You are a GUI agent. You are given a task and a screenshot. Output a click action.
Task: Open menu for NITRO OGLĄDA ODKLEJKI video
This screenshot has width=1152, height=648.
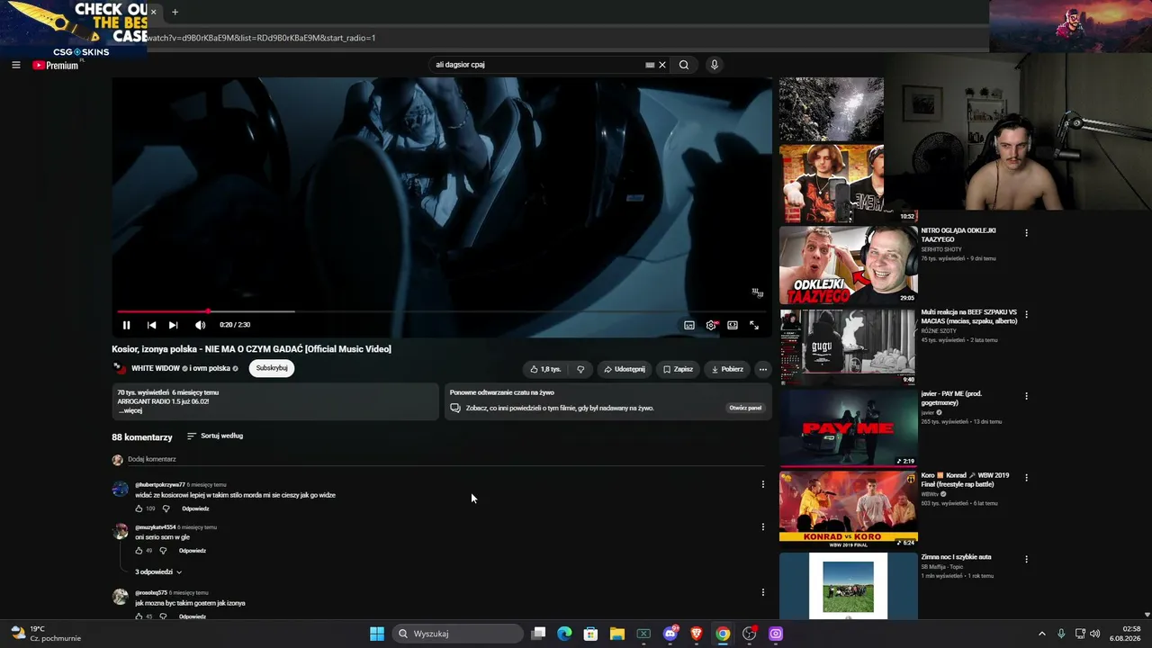tap(1026, 233)
